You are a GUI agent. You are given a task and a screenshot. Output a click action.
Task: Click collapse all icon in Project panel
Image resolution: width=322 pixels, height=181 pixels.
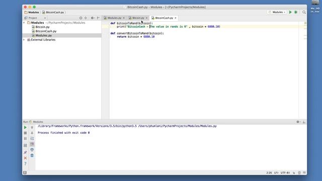click(x=86, y=18)
